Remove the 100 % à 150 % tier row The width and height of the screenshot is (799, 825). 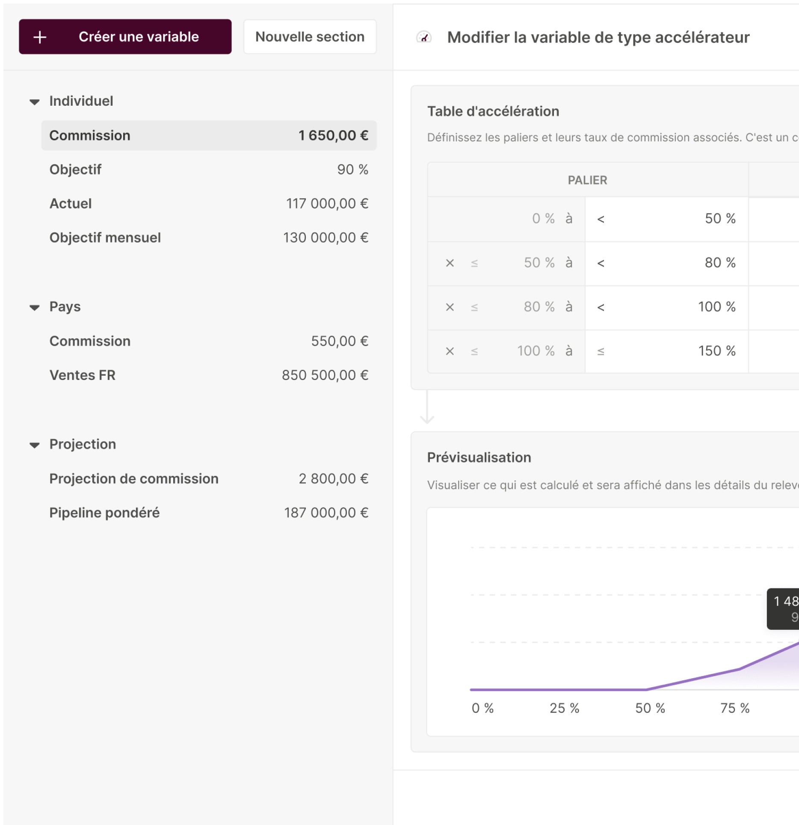(x=450, y=351)
